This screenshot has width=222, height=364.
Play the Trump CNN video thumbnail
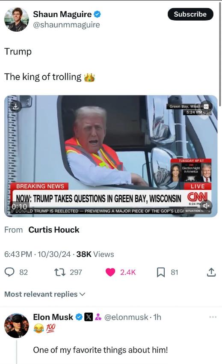click(111, 156)
